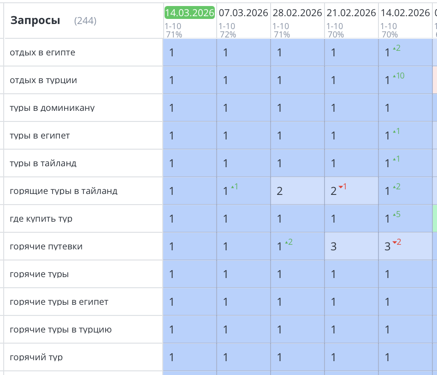This screenshot has height=375, width=437.
Task: Select the query горячий тур
Action: point(36,357)
